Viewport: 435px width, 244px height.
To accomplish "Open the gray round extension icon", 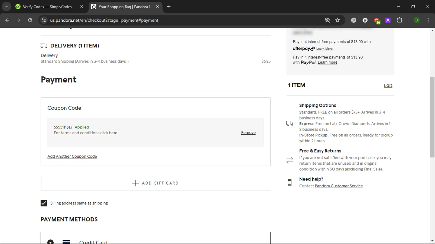I will (354, 20).
